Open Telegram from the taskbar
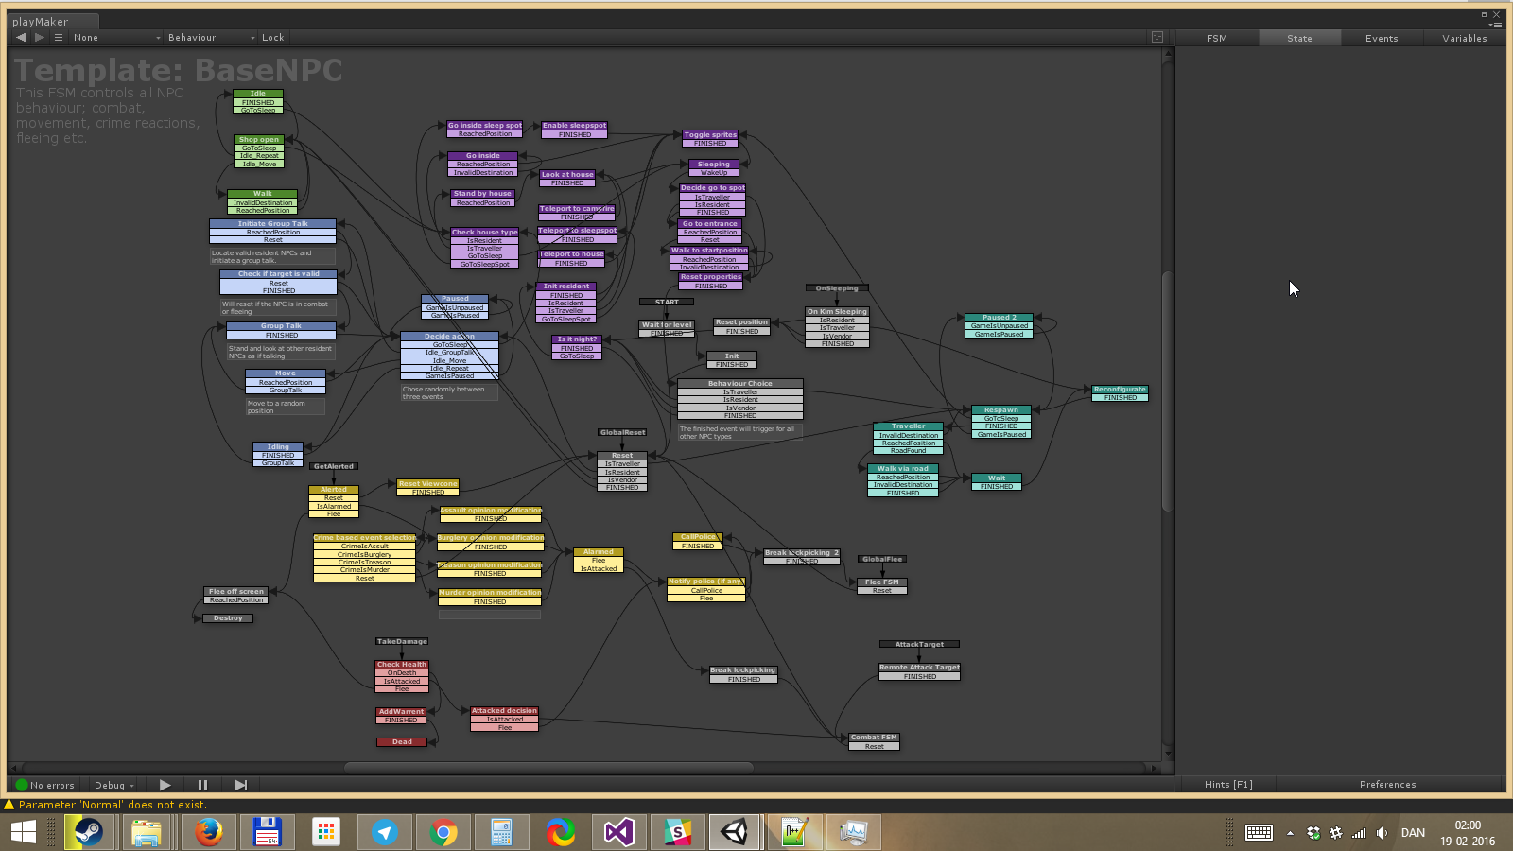This screenshot has height=851, width=1513. point(385,832)
